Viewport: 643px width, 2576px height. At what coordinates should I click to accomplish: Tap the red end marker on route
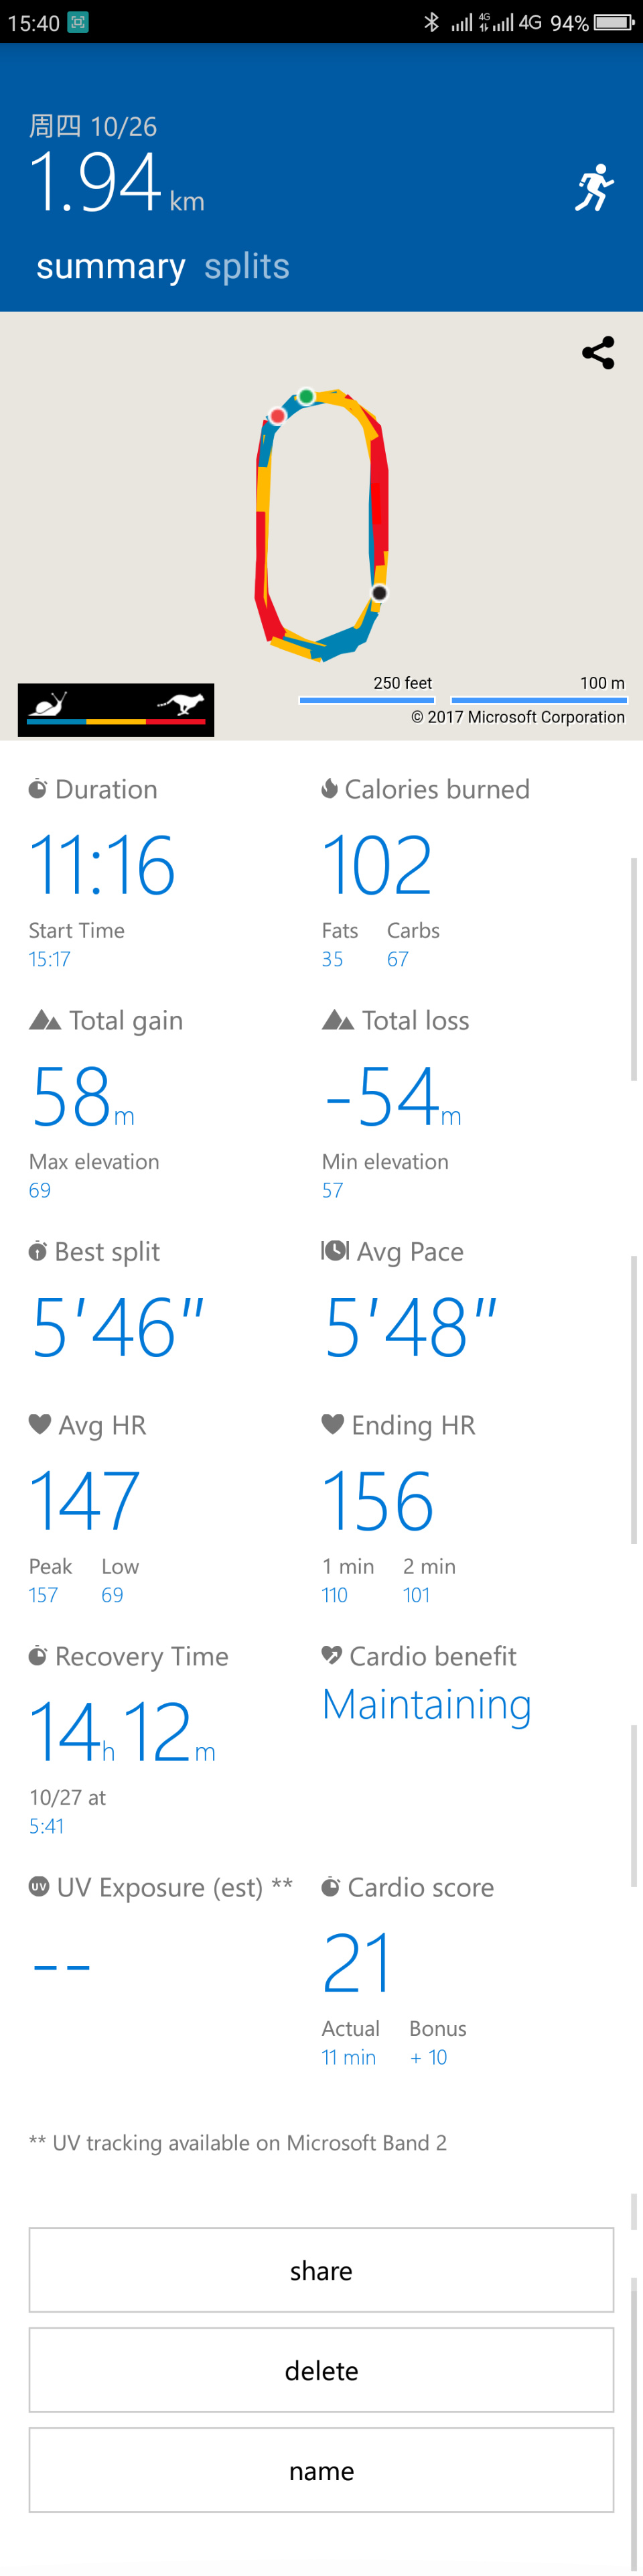[x=278, y=415]
